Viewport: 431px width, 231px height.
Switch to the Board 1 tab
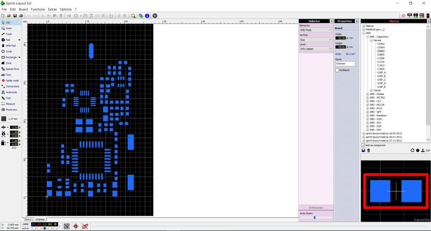[29, 220]
